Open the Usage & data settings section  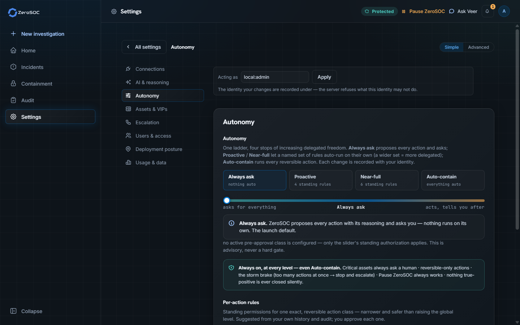[163, 162]
